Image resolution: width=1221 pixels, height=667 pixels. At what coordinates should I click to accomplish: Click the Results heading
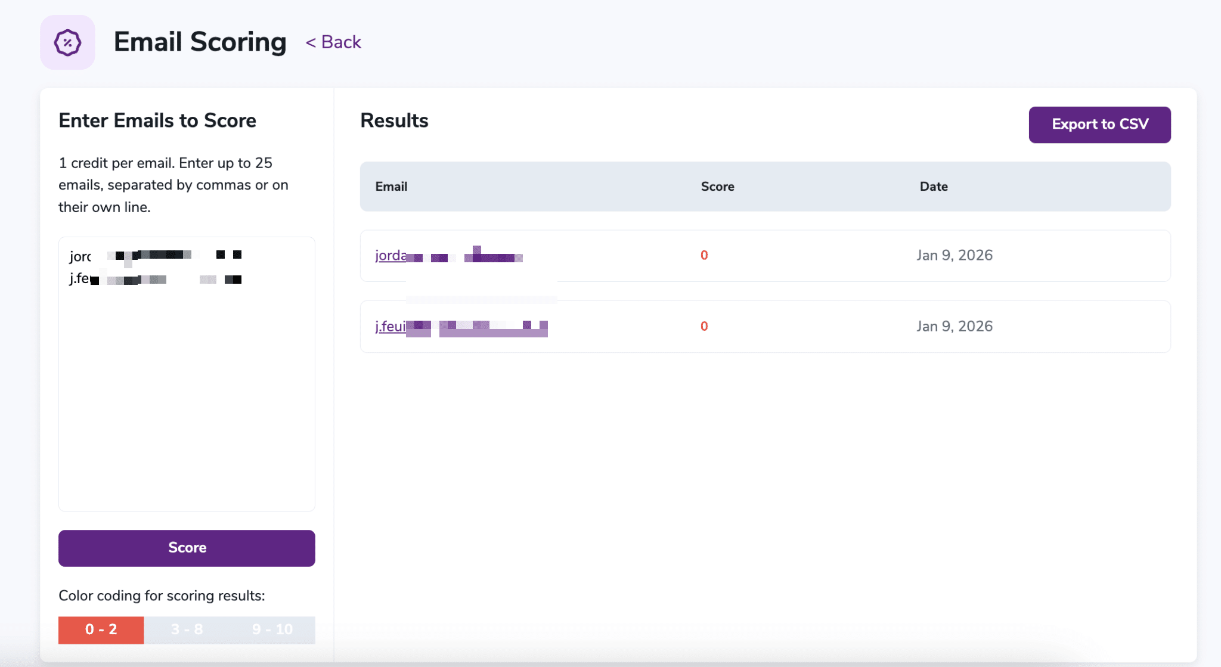coord(394,120)
